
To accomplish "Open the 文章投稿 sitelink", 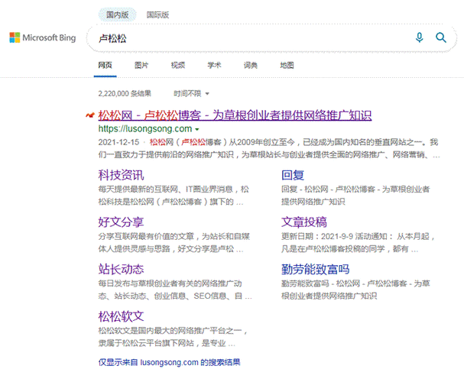I will (x=304, y=222).
